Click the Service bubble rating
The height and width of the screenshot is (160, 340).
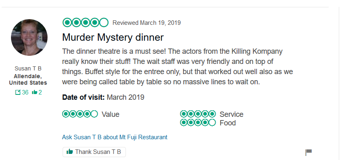tap(198, 114)
